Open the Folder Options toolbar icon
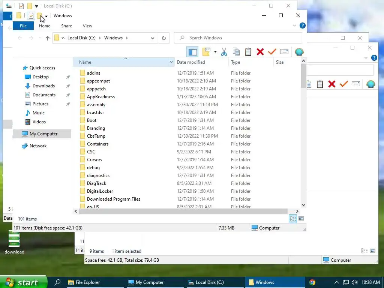The height and width of the screenshot is (288, 384). click(206, 52)
